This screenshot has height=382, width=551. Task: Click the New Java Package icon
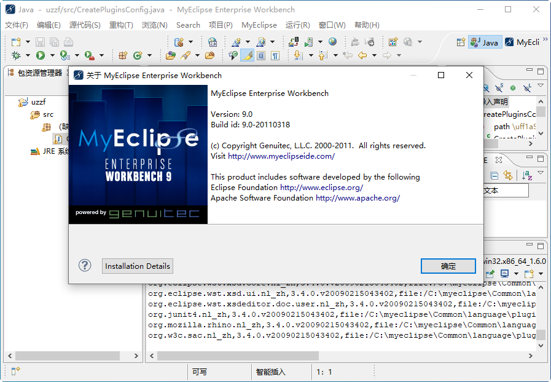coord(123,55)
